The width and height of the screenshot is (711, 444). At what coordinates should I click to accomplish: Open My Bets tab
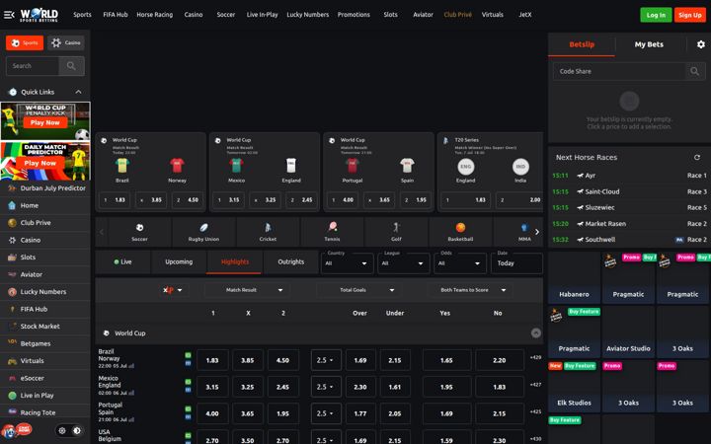click(x=649, y=44)
